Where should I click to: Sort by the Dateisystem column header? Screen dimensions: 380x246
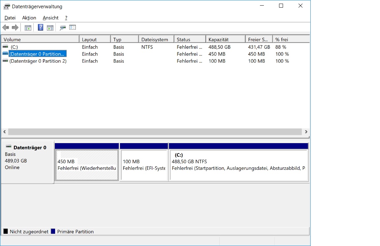click(x=156, y=39)
